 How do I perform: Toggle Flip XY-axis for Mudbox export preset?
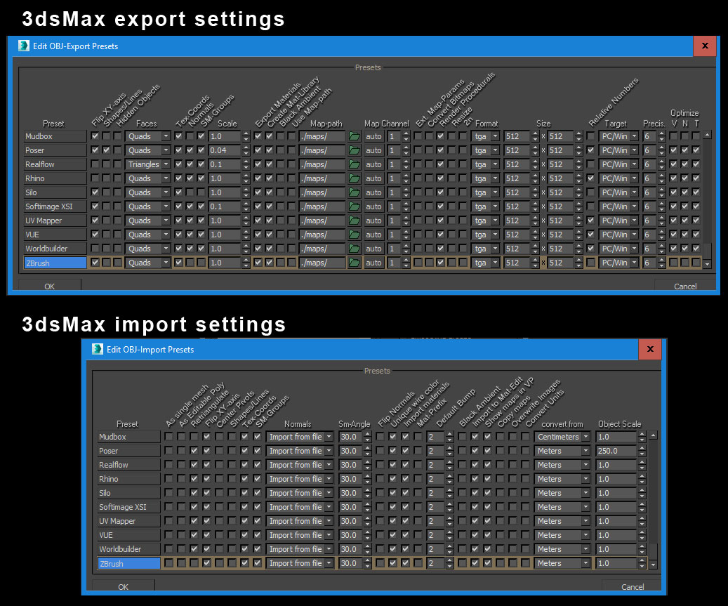[95, 136]
